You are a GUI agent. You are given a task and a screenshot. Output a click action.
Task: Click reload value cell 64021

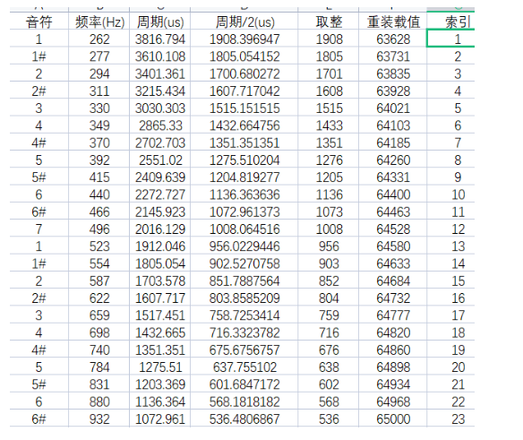click(393, 108)
